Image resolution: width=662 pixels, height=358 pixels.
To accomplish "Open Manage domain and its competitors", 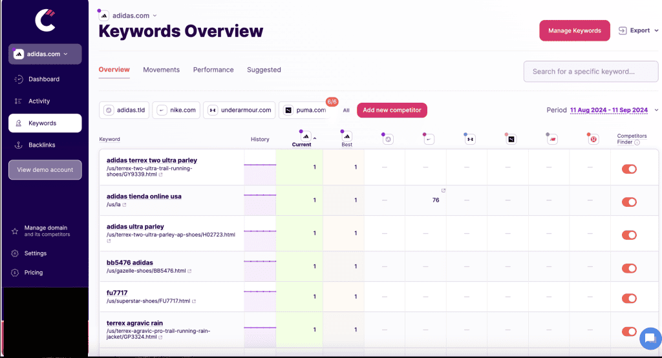I will (x=45, y=231).
